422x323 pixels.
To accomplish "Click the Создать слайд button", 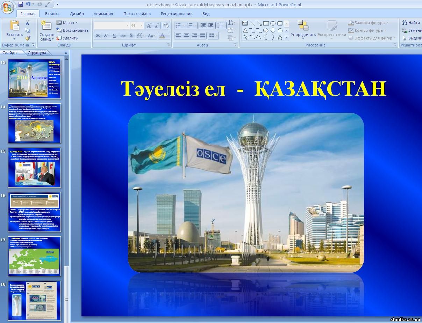I will (47, 30).
